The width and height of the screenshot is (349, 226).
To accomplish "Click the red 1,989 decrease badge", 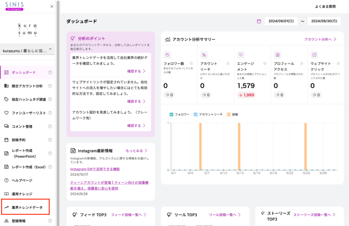I will [246, 95].
